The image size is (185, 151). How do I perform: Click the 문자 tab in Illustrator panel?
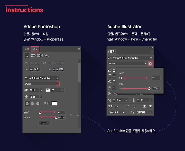[111, 52]
